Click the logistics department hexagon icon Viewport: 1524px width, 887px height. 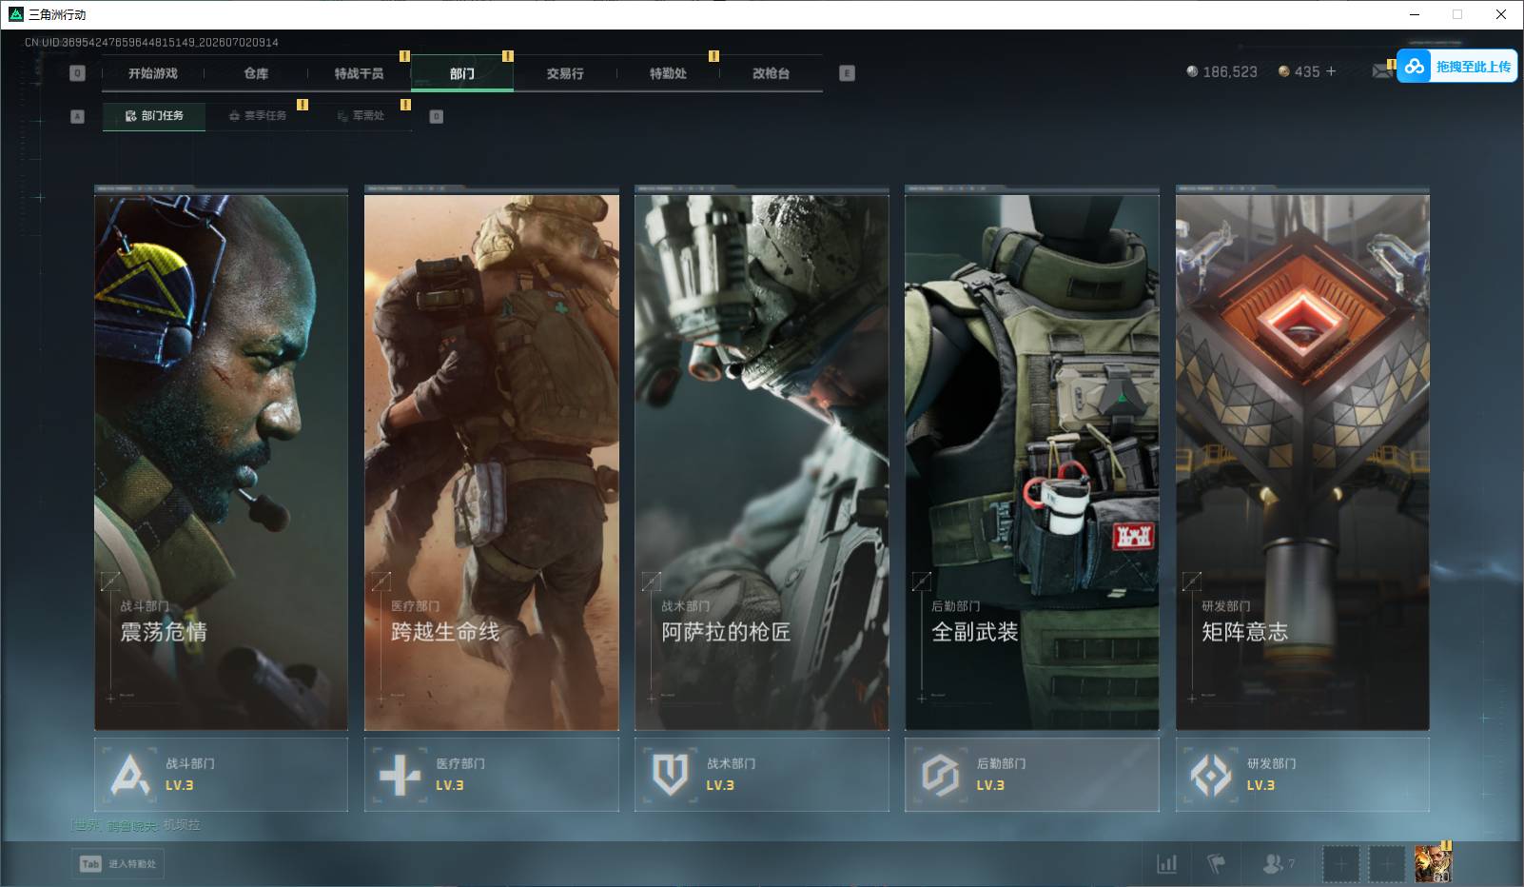pyautogui.click(x=941, y=775)
